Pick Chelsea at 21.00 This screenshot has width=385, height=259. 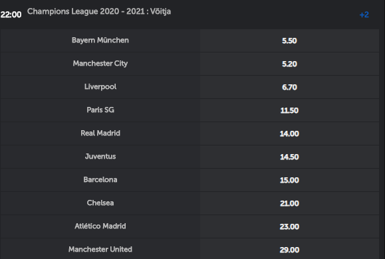coord(289,204)
